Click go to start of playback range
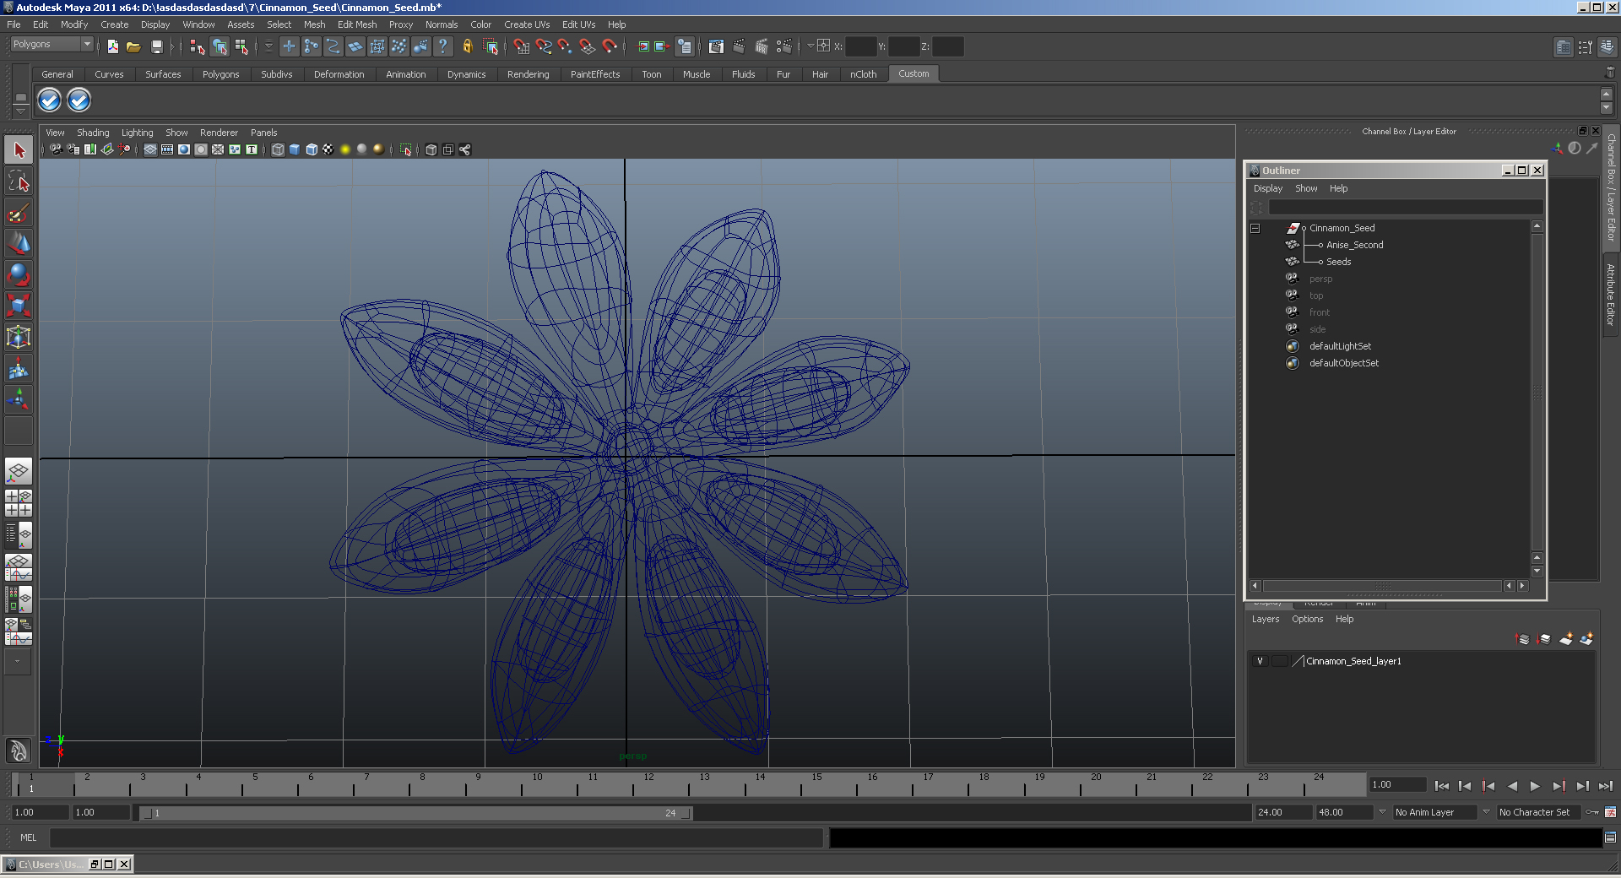This screenshot has height=878, width=1621. click(1442, 786)
